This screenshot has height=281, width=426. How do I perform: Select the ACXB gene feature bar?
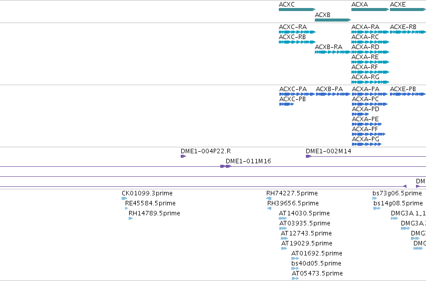click(333, 20)
